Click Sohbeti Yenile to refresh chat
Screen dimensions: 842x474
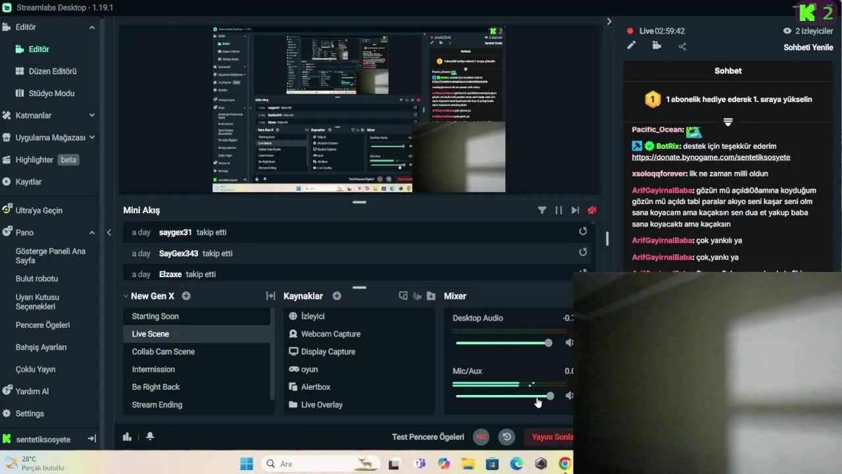pyautogui.click(x=808, y=47)
